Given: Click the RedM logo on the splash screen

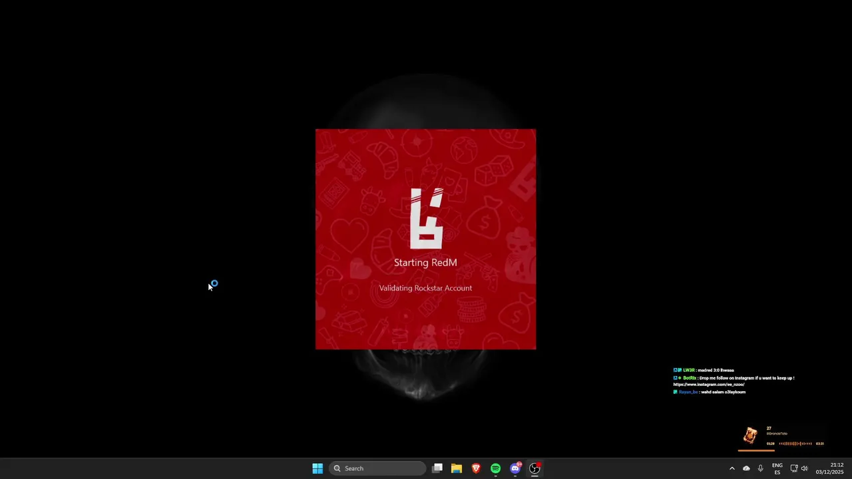Looking at the screenshot, I should [426, 218].
